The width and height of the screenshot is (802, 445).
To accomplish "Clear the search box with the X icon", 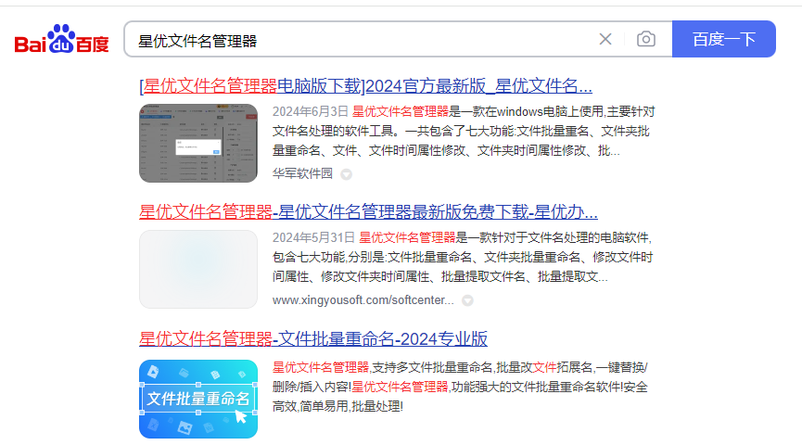I will (605, 39).
